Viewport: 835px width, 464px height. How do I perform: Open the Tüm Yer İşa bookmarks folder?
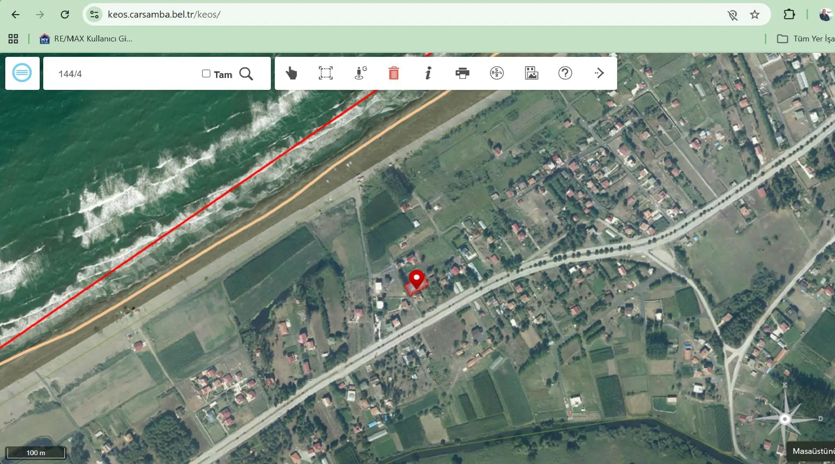click(x=805, y=39)
